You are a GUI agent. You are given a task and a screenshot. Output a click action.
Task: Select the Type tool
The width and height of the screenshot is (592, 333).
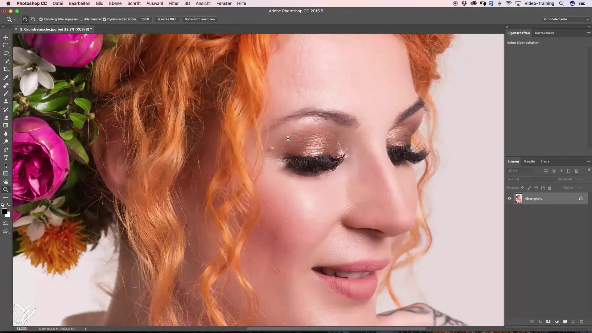[6, 158]
